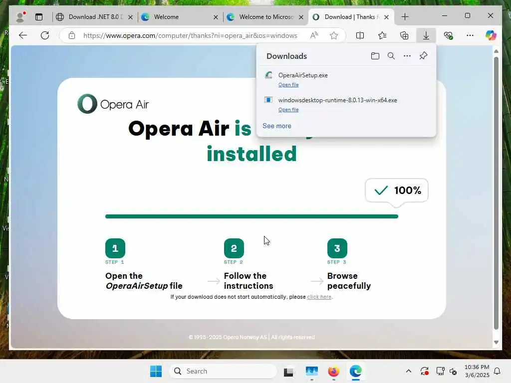Screen dimensions: 511x383
Task: Click scroll up arrow on scrollbar
Action: 496,51
